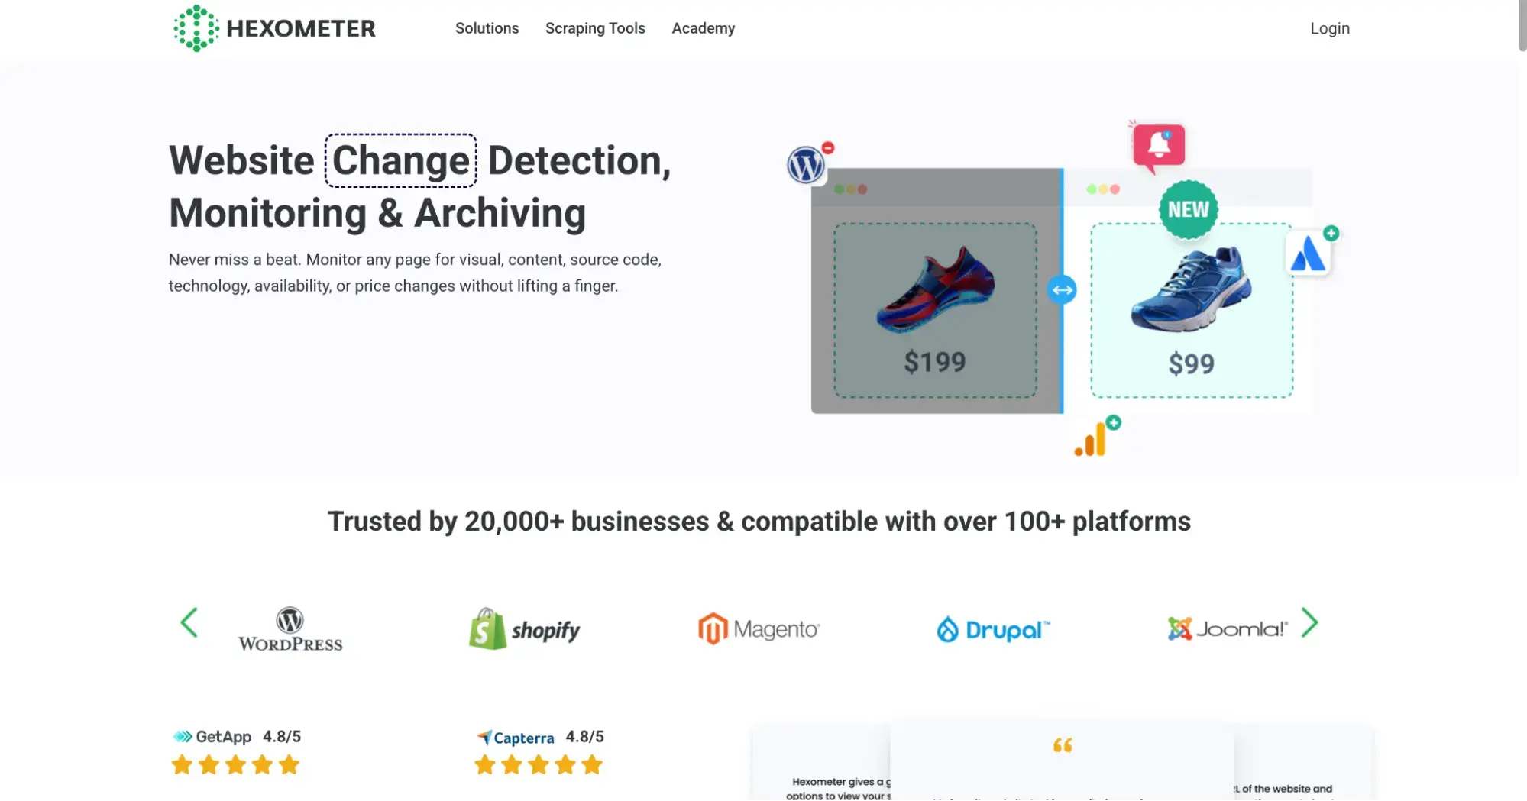Viewport: 1527px width, 801px height.
Task: Click the Shopify platform logo
Action: pos(524,628)
